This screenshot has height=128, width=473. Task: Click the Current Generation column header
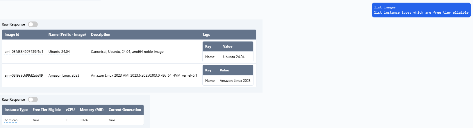point(125,110)
